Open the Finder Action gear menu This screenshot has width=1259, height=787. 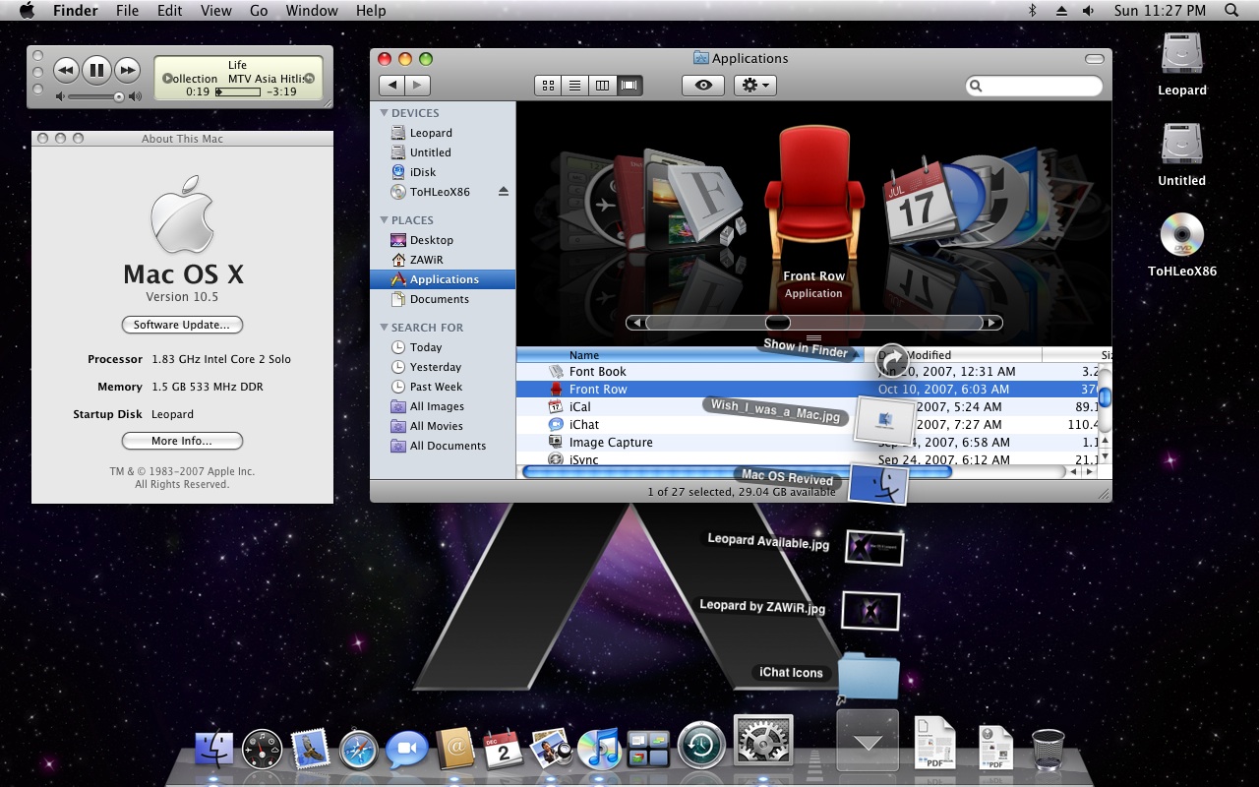(x=755, y=86)
